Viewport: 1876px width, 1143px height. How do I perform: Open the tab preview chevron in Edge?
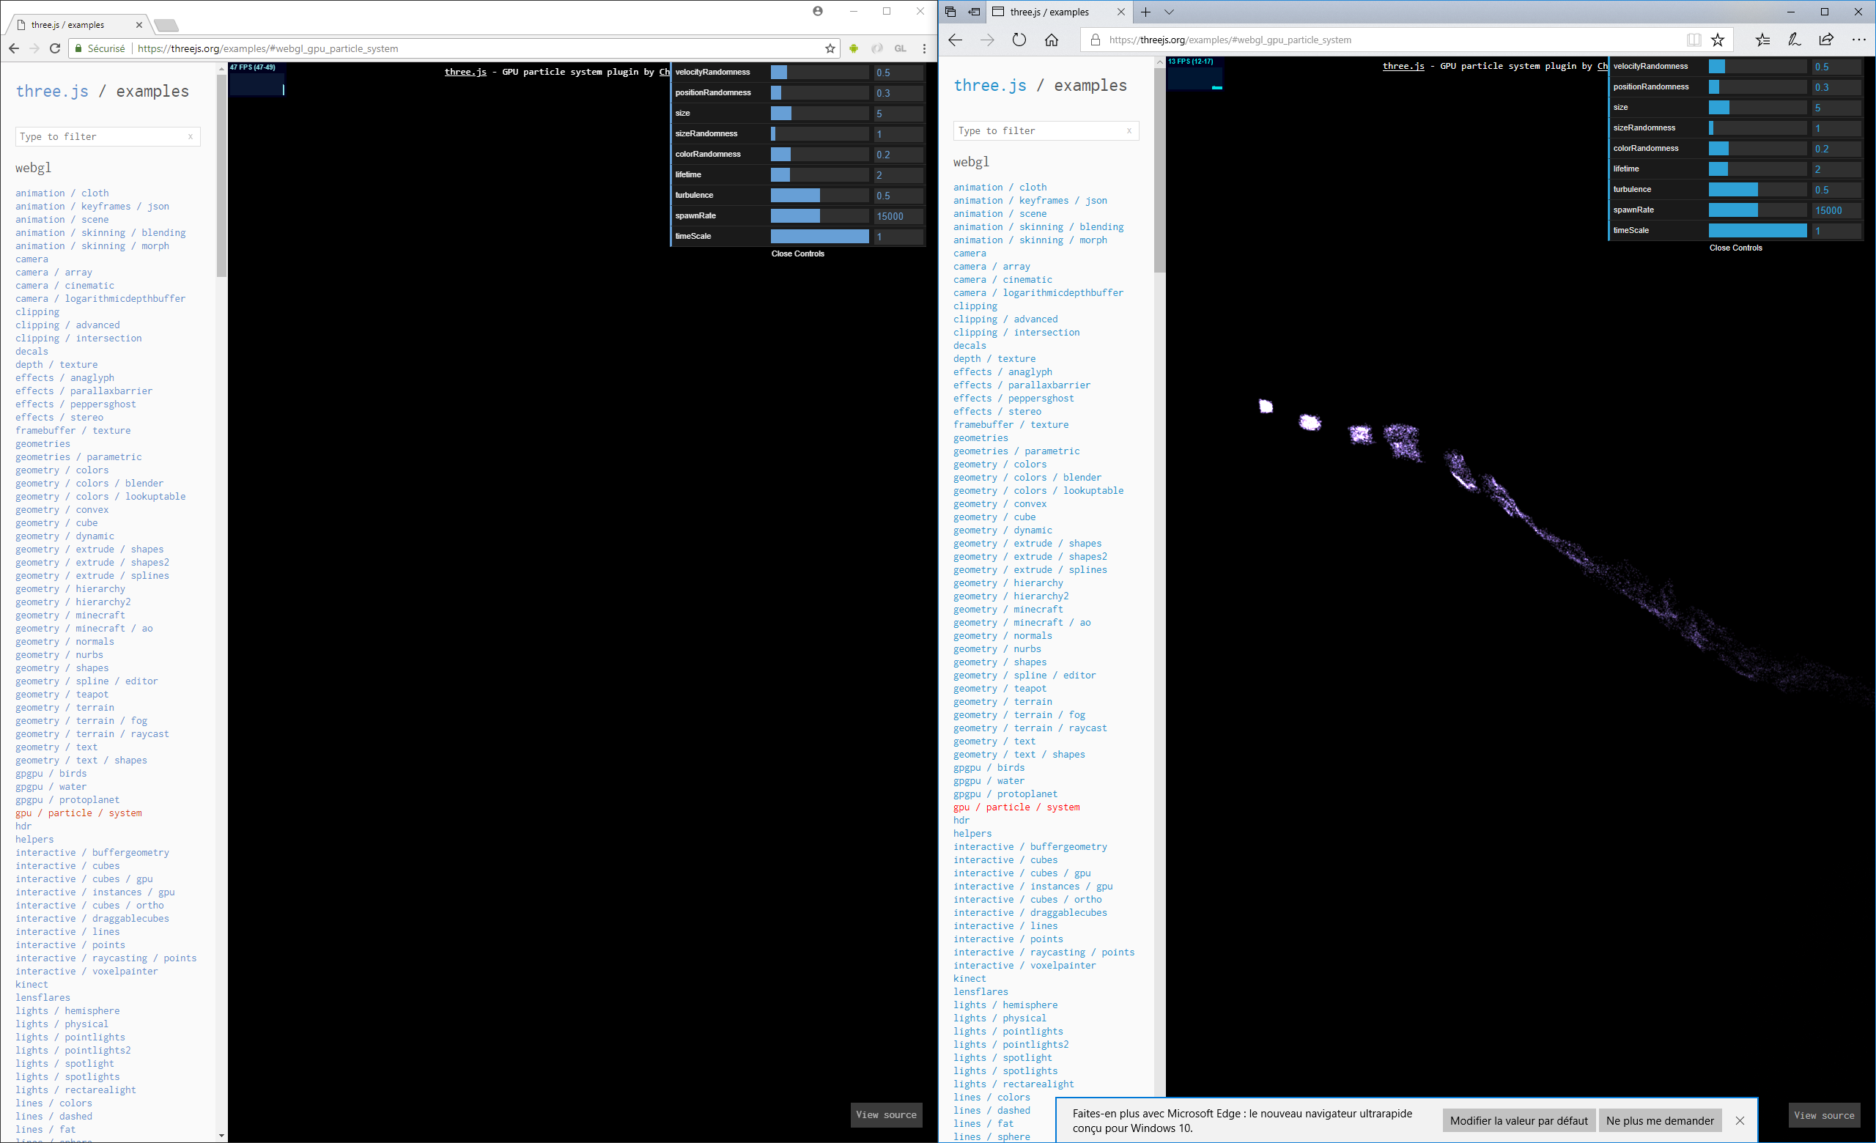tap(1170, 12)
